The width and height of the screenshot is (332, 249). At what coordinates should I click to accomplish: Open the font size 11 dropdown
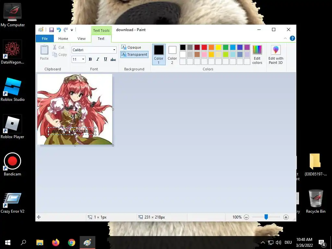point(83,59)
